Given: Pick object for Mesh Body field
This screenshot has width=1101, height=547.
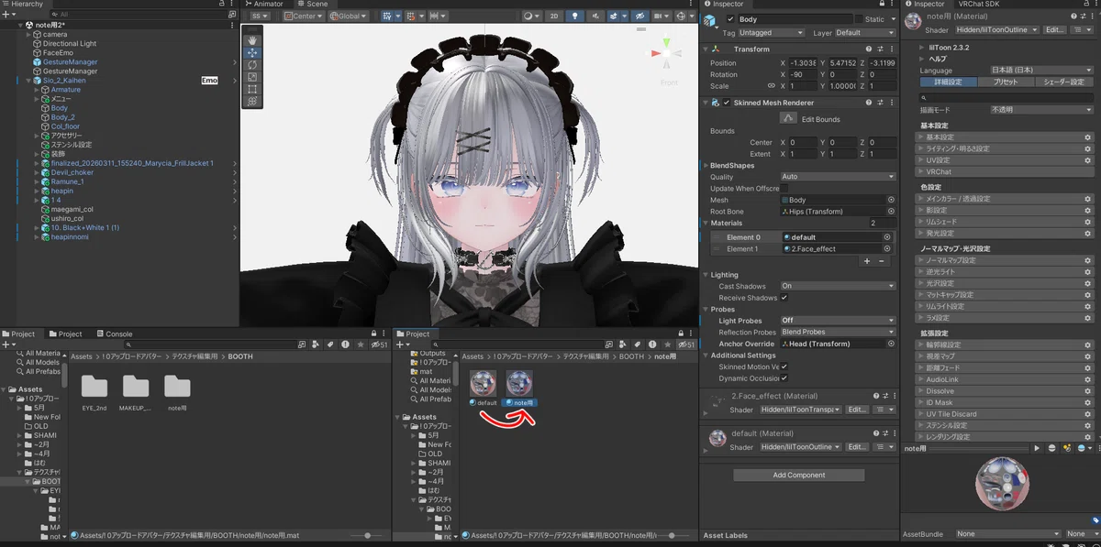Looking at the screenshot, I should point(891,200).
